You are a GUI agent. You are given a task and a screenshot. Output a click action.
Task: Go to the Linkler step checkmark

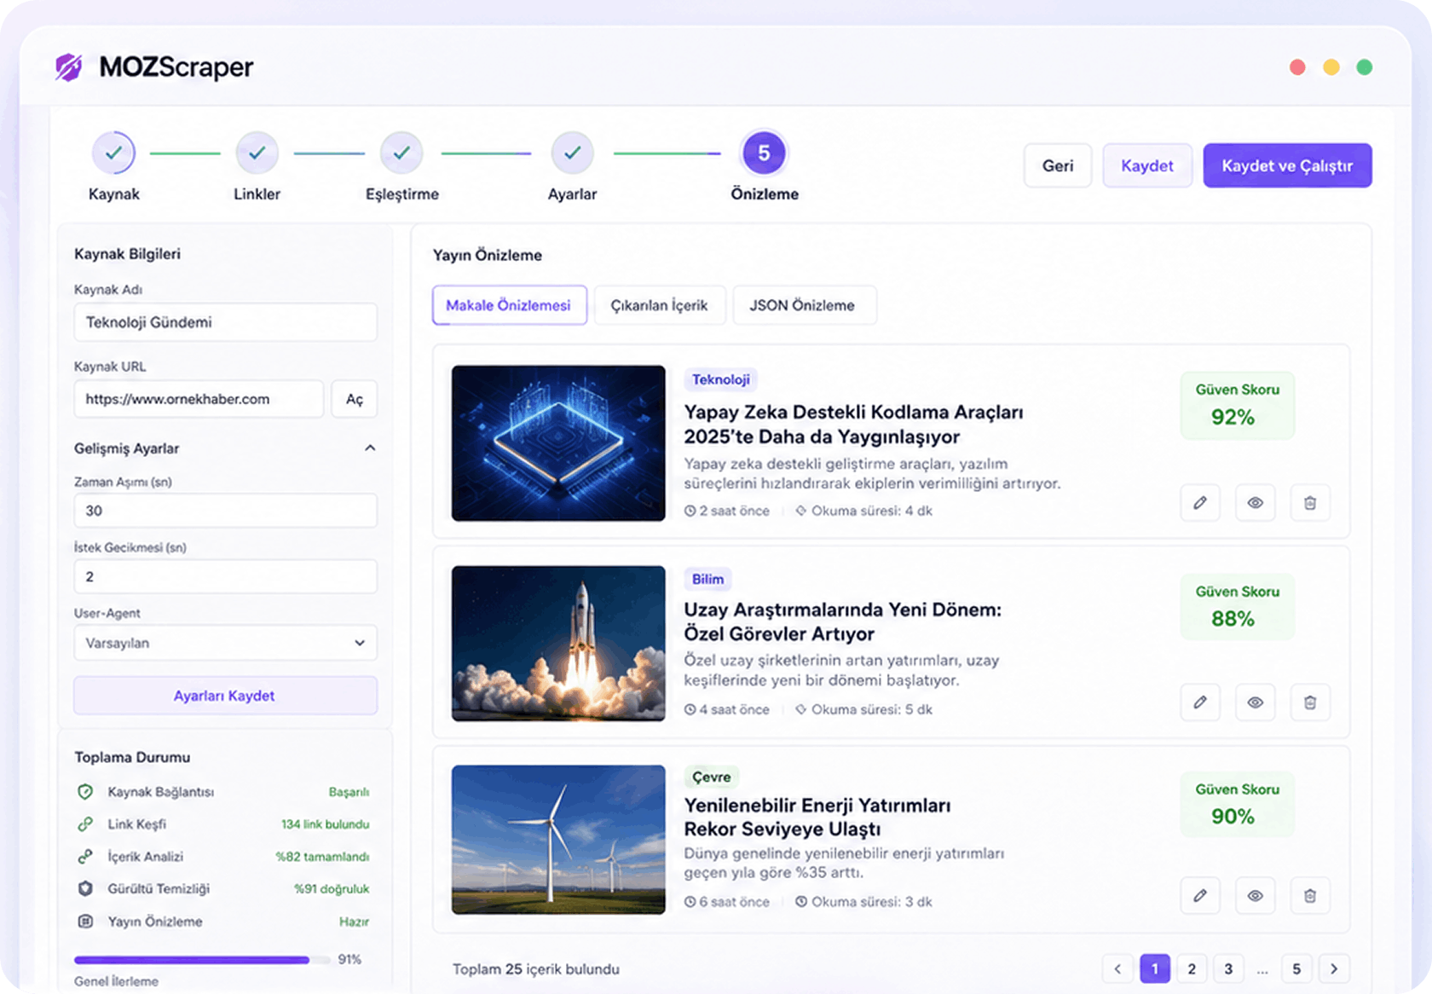point(257,153)
